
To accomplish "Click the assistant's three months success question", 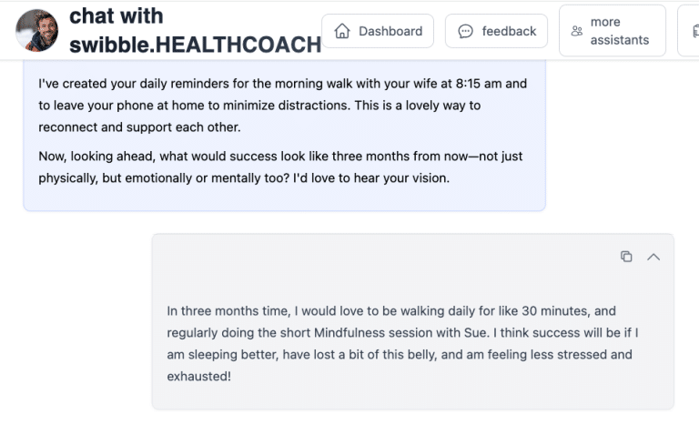I will [x=280, y=156].
